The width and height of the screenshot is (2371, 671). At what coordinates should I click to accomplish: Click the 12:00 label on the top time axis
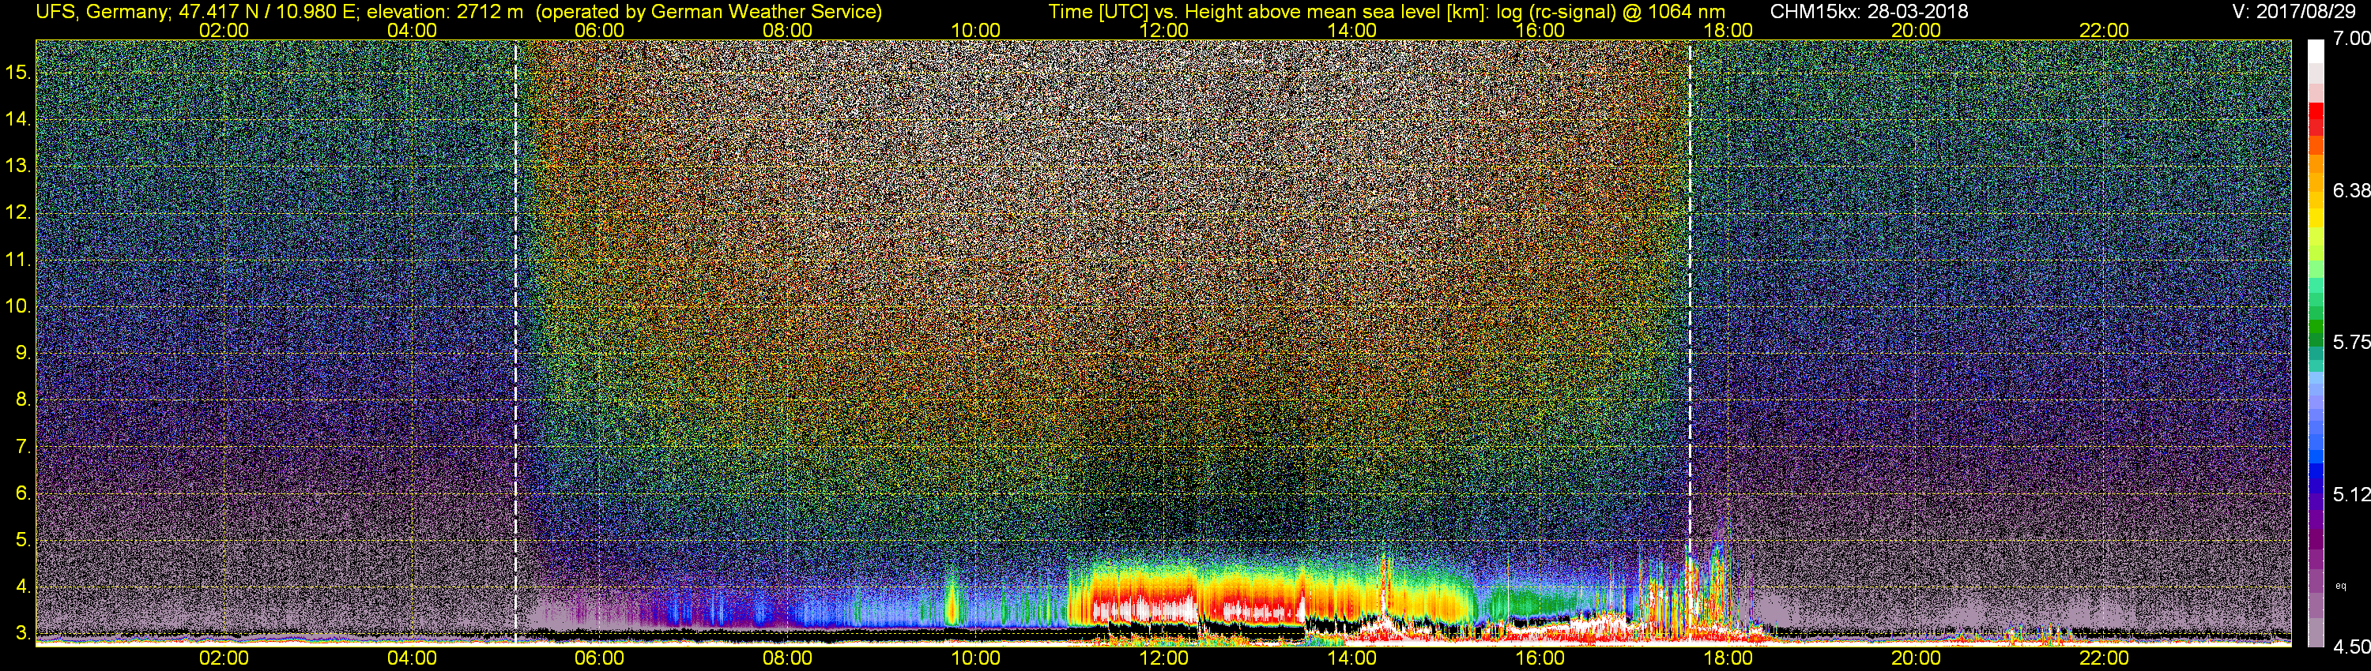pos(1163,30)
